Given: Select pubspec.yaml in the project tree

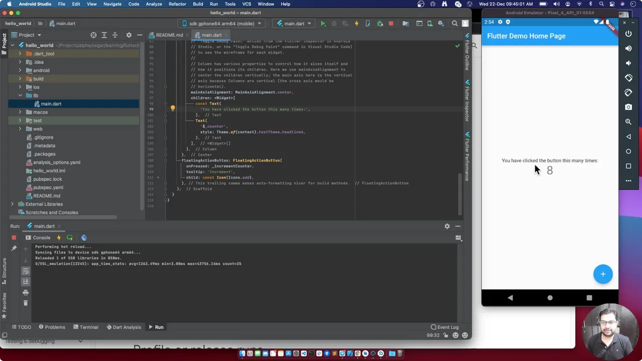Looking at the screenshot, I should coord(48,188).
